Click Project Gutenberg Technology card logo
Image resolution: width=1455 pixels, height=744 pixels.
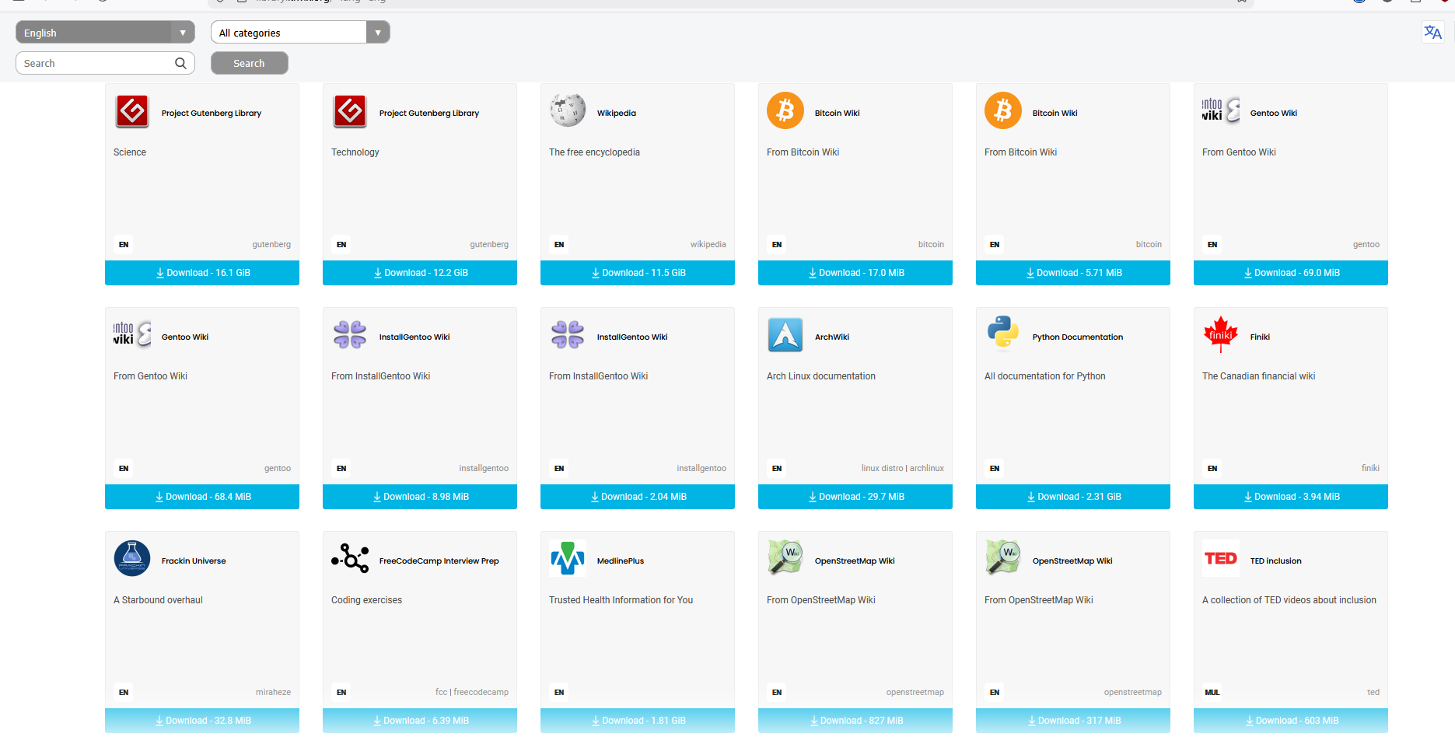(350, 111)
